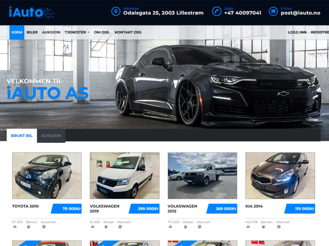Click the Odalsgata 25 address text
This screenshot has height=246, width=329.
coord(163,13)
